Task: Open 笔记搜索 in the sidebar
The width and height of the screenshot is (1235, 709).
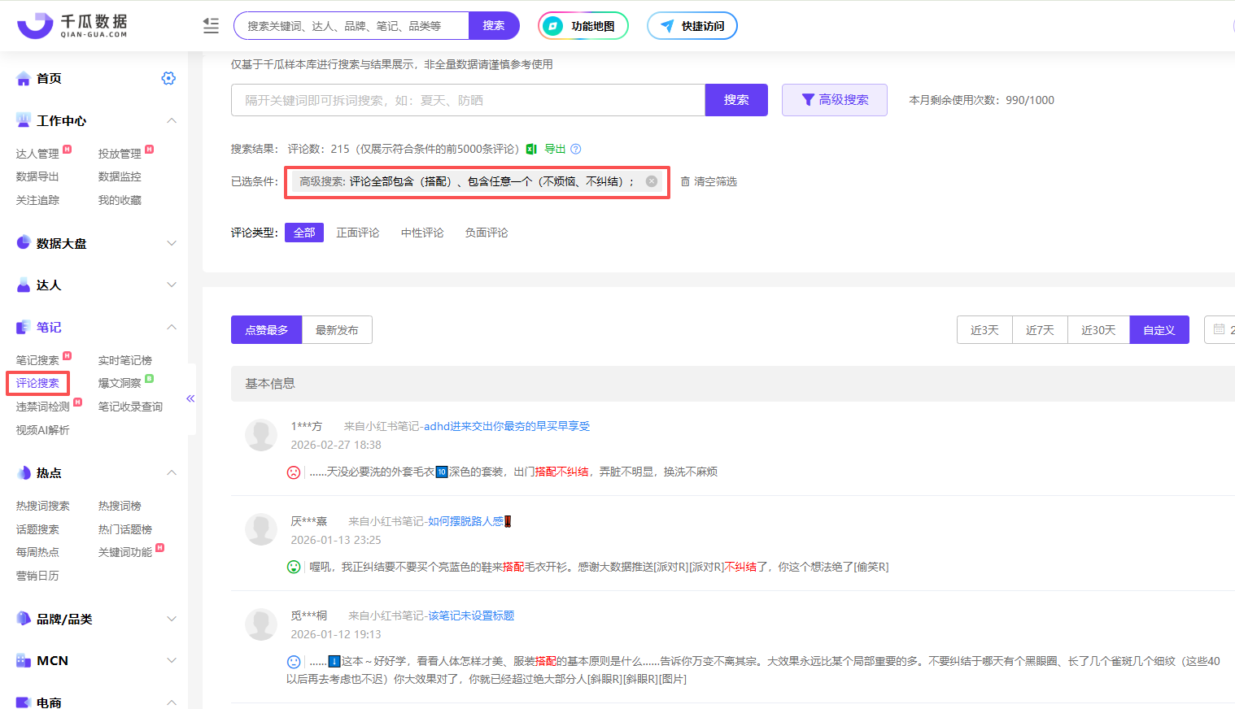Action: [x=37, y=360]
